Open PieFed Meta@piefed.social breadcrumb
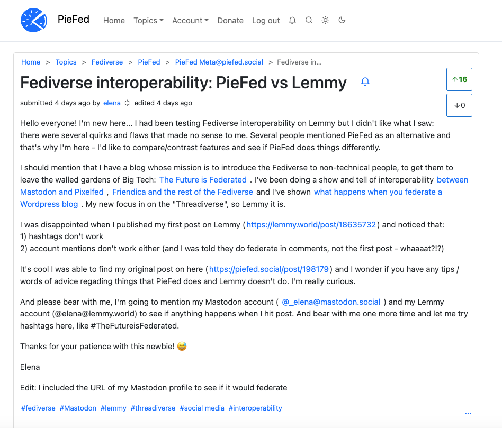Image resolution: width=502 pixels, height=428 pixels. [x=219, y=62]
